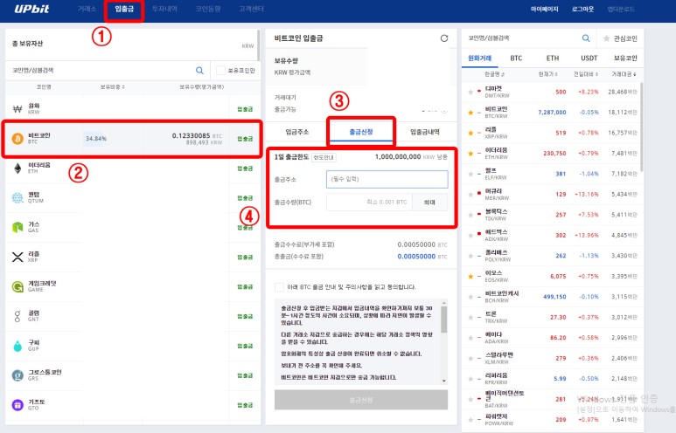Click the 원화 KRW won icon
The height and width of the screenshot is (433, 676).
17,109
